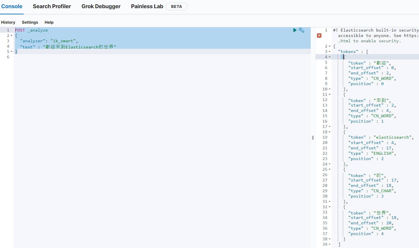Click "position" : 4 line
Image resolution: width=419 pixels, height=248 pixels.
pyautogui.click(x=366, y=234)
